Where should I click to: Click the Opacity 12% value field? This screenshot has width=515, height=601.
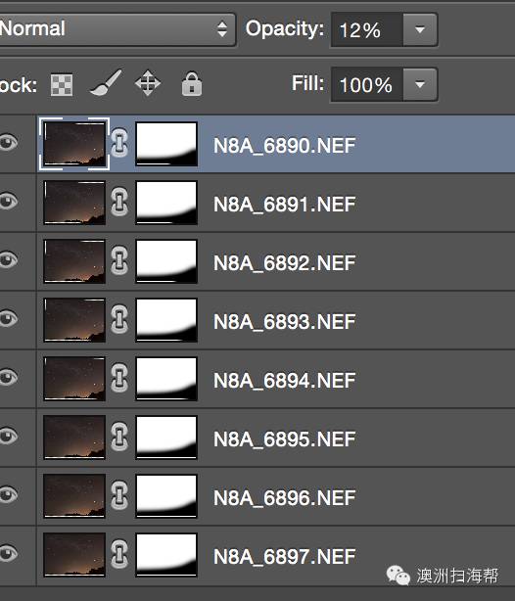tap(367, 29)
